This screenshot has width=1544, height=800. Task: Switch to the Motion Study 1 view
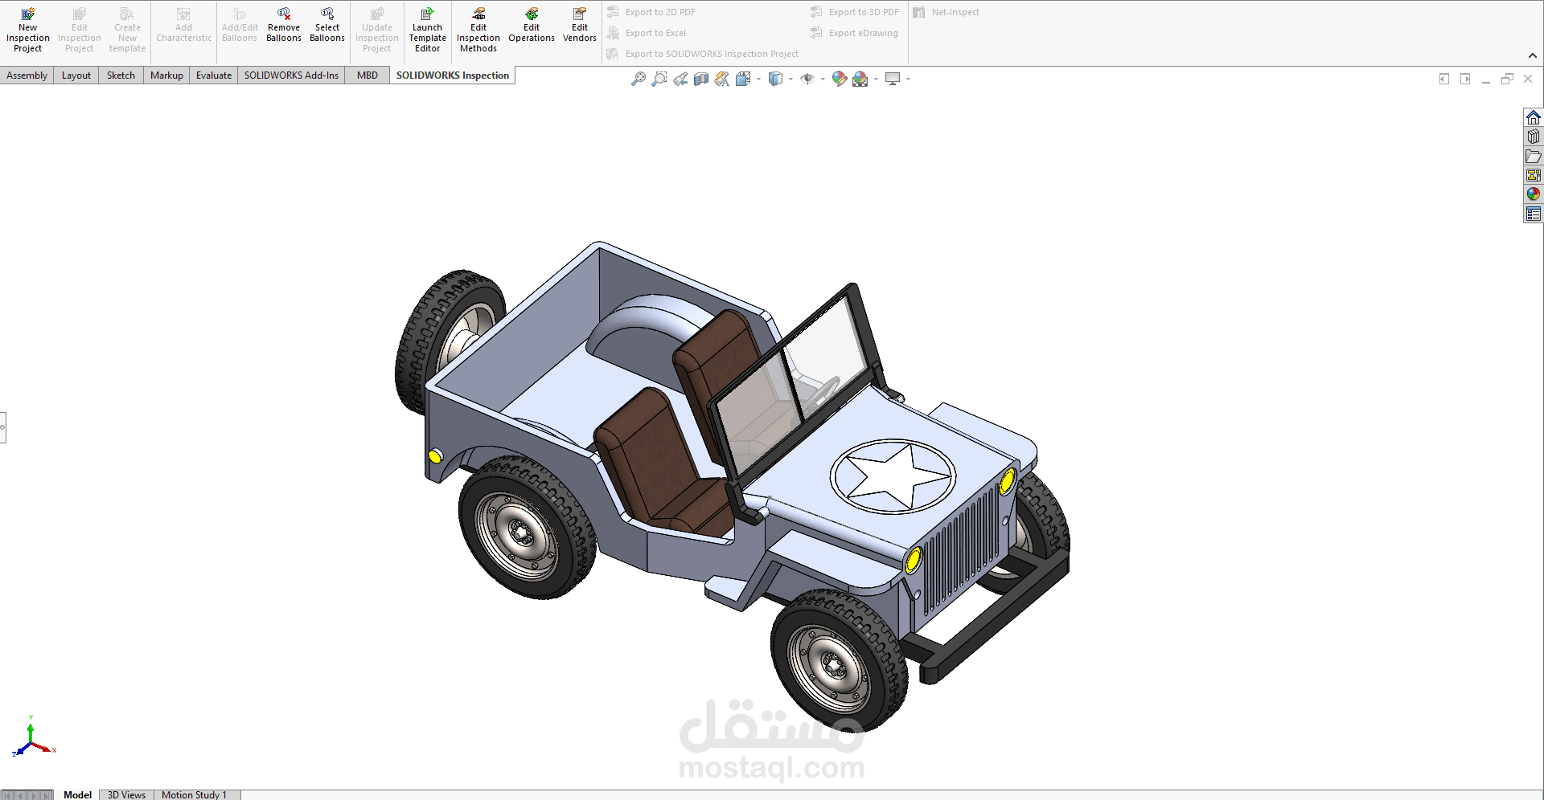[195, 794]
